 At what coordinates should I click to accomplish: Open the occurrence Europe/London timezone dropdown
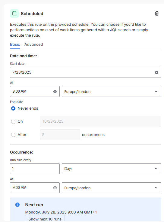(112, 188)
